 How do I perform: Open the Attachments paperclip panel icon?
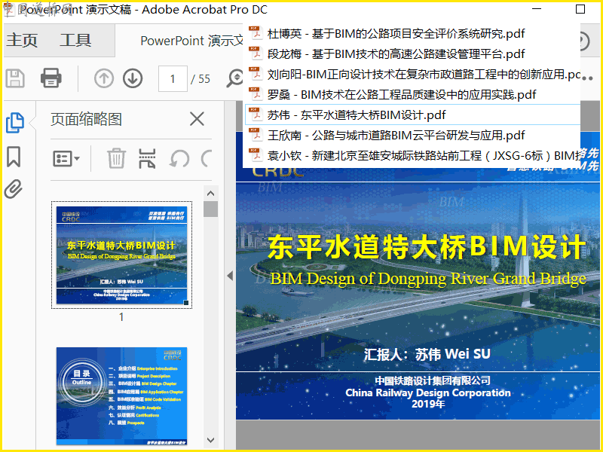[14, 189]
